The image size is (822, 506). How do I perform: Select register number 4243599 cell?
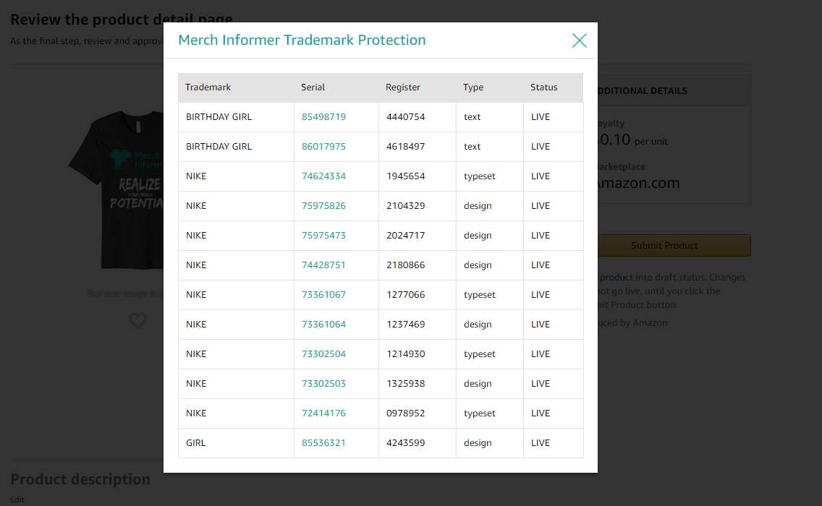418,443
